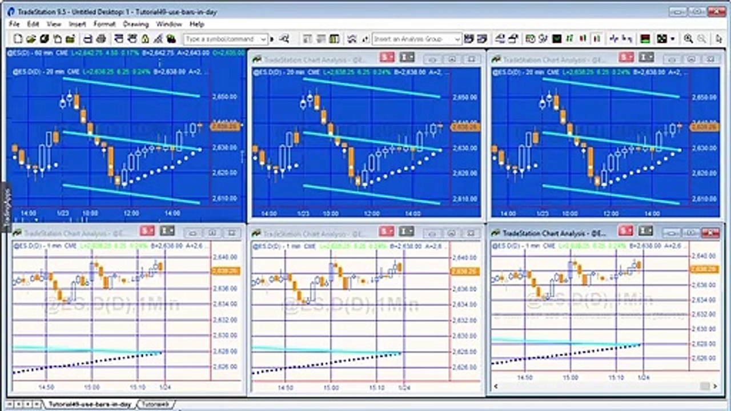Open the Edit menu

[33, 24]
